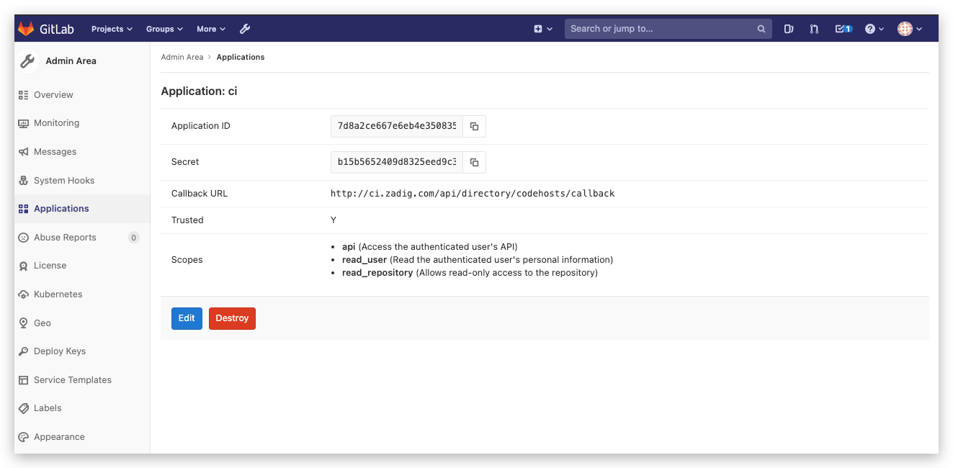Select Deploy Keys in the sidebar
The image size is (953, 468).
(58, 351)
